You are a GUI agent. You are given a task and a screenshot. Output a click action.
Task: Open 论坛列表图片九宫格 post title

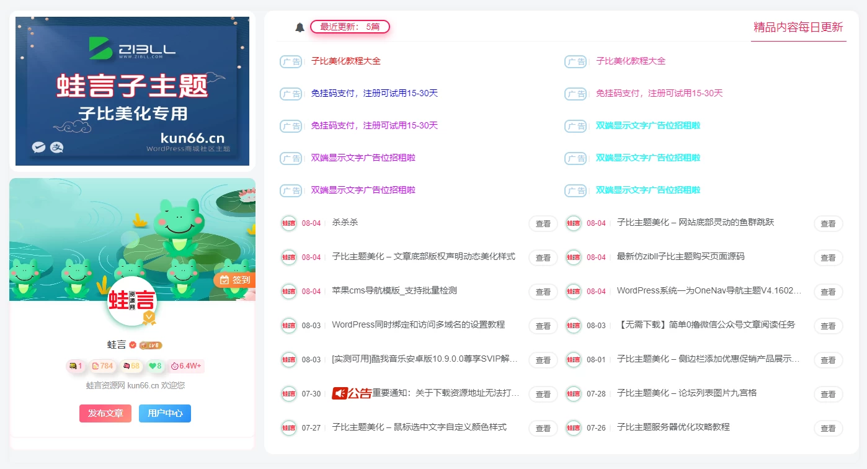[687, 393]
